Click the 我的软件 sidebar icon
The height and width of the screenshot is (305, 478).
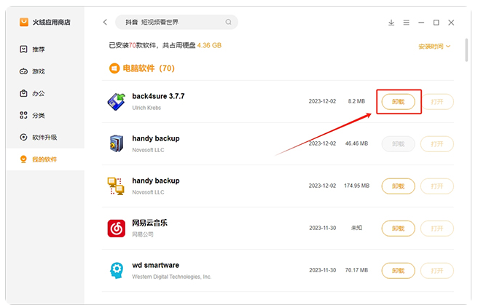(23, 159)
